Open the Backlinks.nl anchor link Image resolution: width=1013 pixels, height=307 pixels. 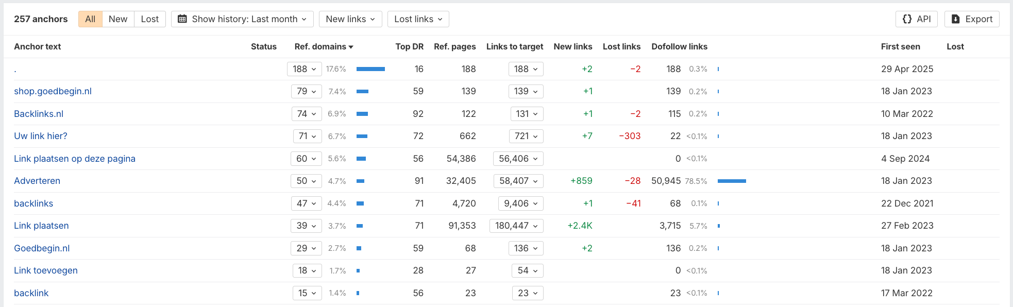click(39, 114)
